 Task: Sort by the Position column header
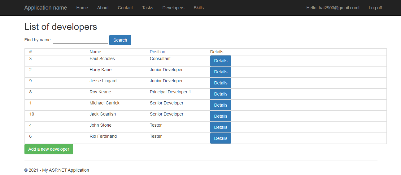point(158,52)
